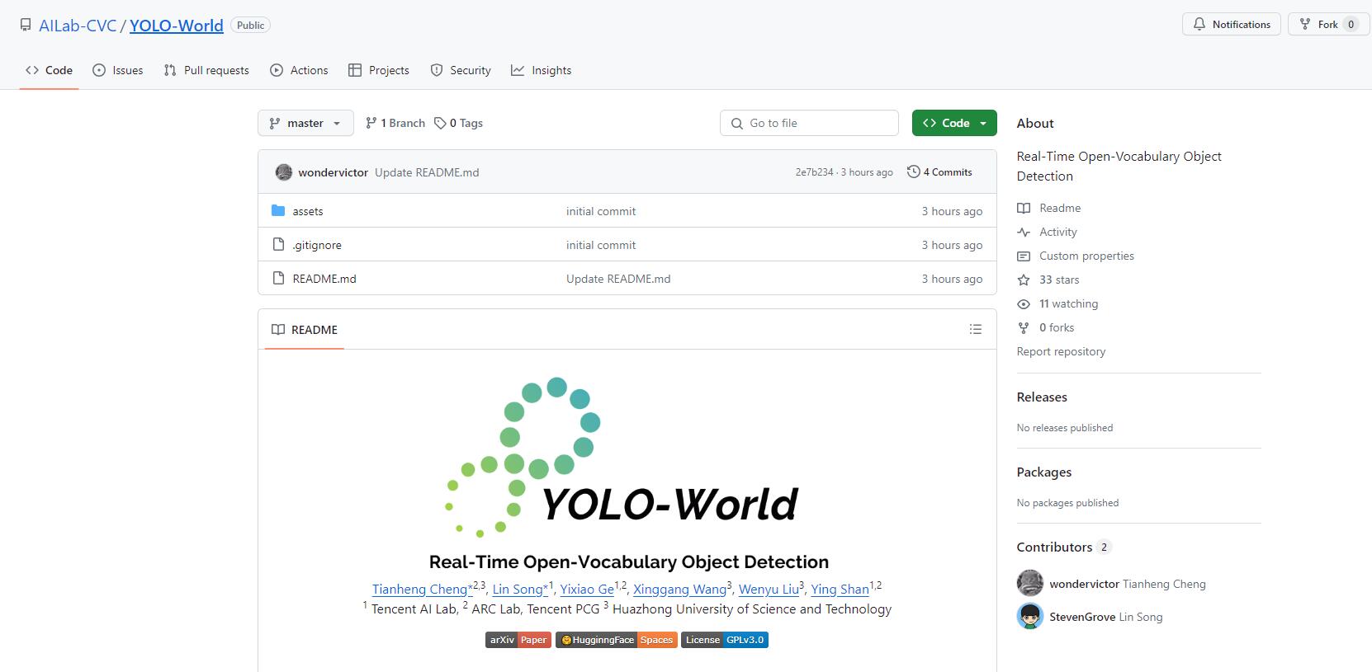The image size is (1372, 672).
Task: Open Yixiao Ge author link
Action: [587, 589]
